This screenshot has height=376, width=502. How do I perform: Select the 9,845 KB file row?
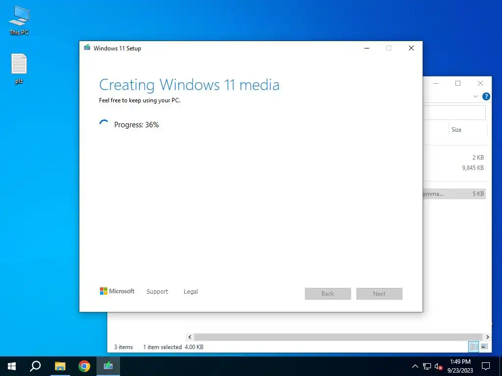(x=454, y=168)
